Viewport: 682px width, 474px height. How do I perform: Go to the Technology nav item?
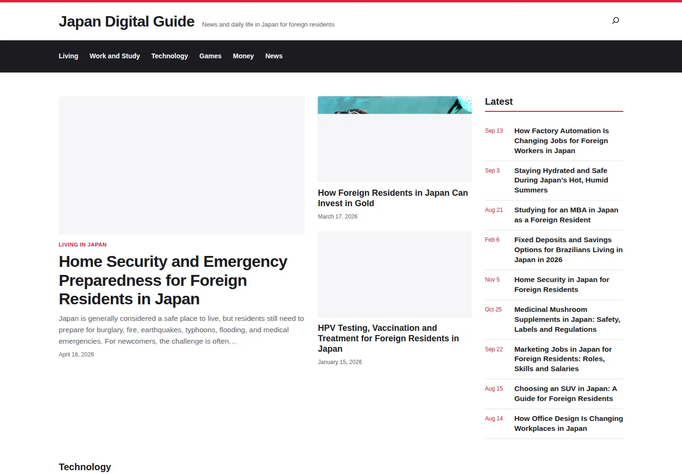tap(170, 56)
